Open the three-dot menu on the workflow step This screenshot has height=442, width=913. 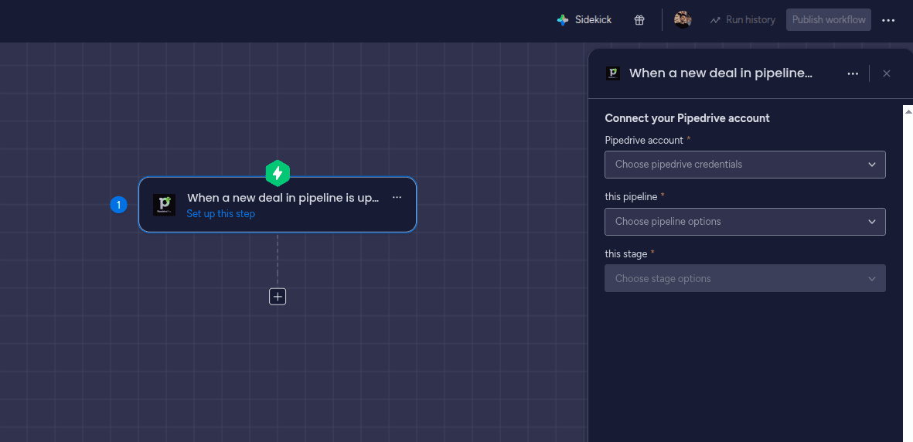(397, 197)
